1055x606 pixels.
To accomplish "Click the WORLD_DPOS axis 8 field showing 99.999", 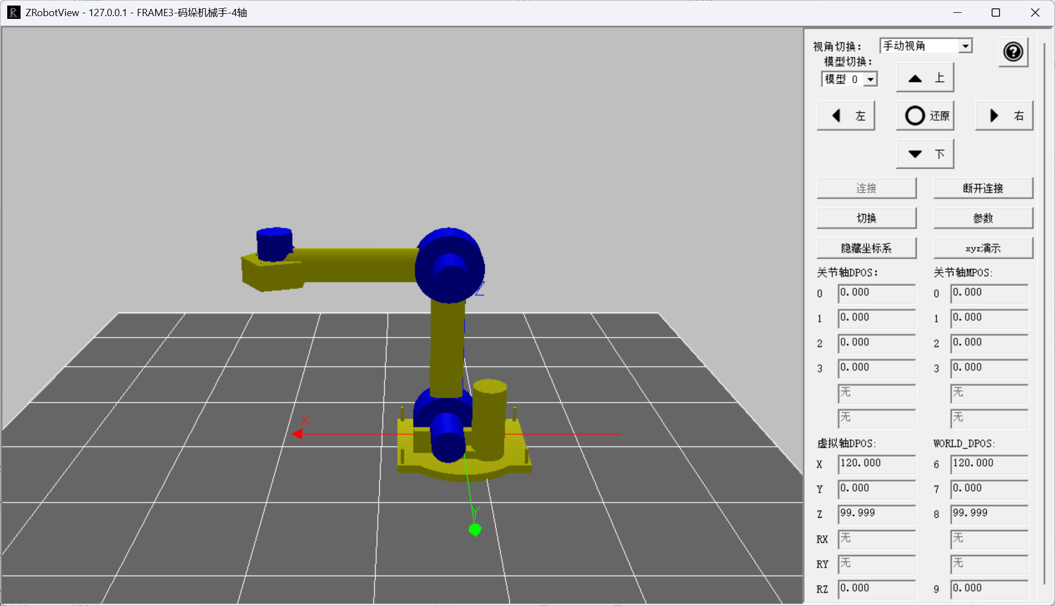I will (x=988, y=514).
